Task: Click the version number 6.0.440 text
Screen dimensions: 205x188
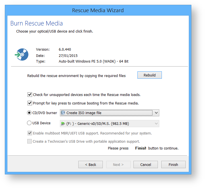Action: click(65, 50)
